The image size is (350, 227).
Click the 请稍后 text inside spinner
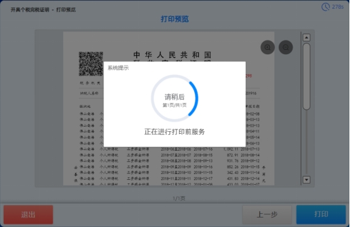point(175,97)
